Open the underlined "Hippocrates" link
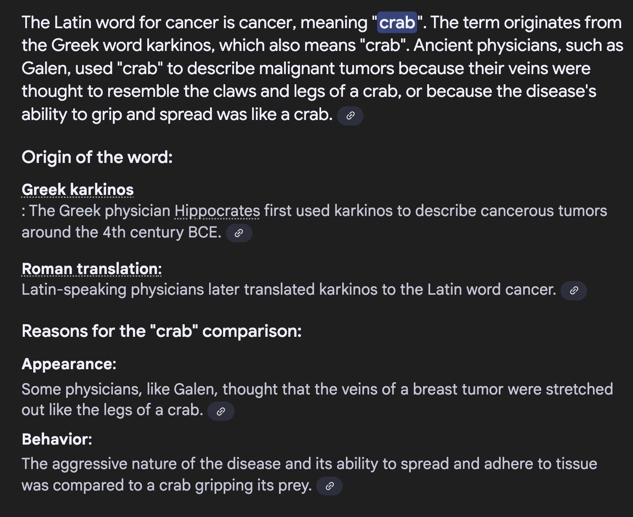This screenshot has width=633, height=517. [217, 211]
